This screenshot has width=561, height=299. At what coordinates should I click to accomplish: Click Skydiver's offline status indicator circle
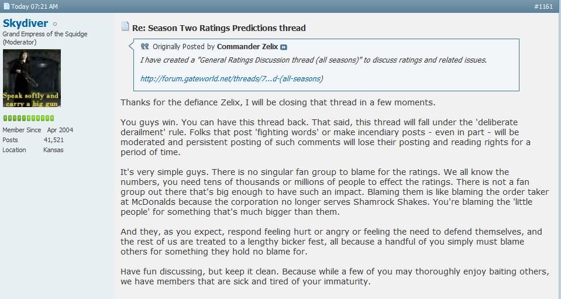[55, 25]
